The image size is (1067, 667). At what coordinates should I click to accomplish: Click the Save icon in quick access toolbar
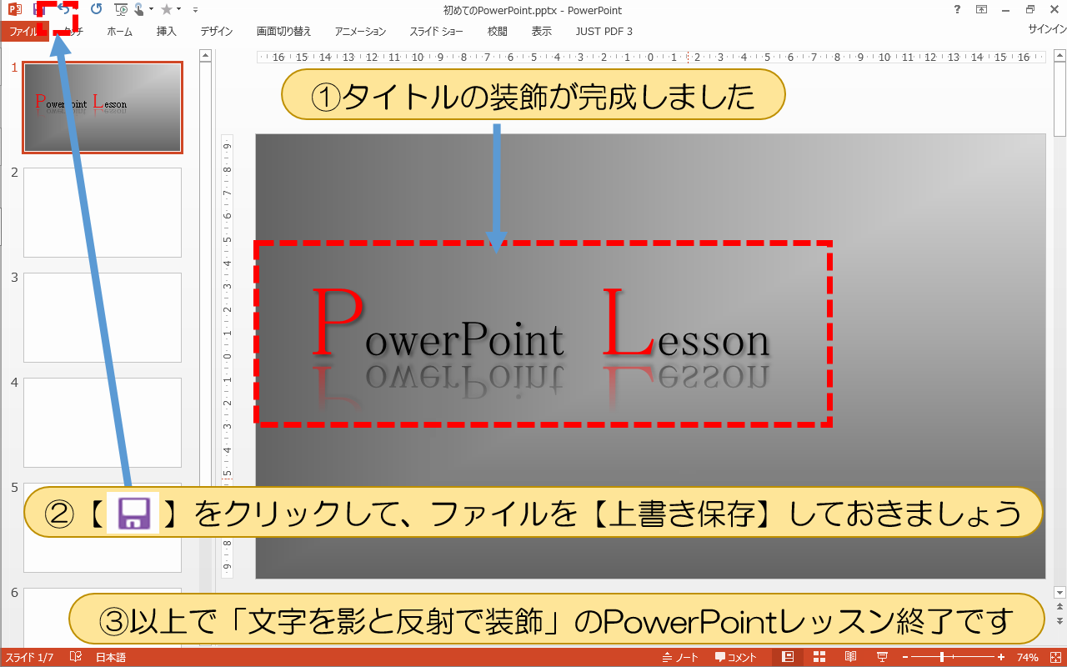click(x=39, y=10)
